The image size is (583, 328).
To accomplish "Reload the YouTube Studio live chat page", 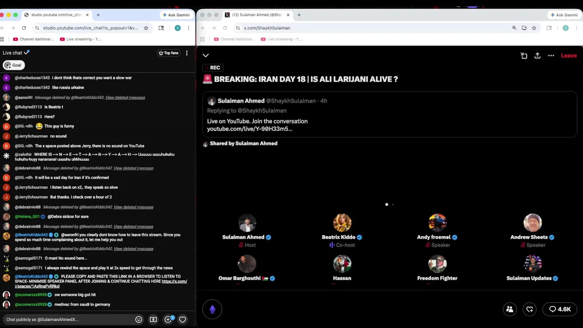I will [24, 28].
